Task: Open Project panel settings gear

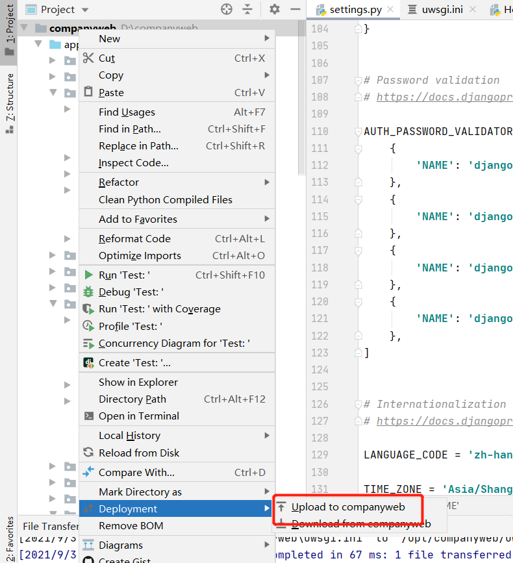Action: point(275,9)
